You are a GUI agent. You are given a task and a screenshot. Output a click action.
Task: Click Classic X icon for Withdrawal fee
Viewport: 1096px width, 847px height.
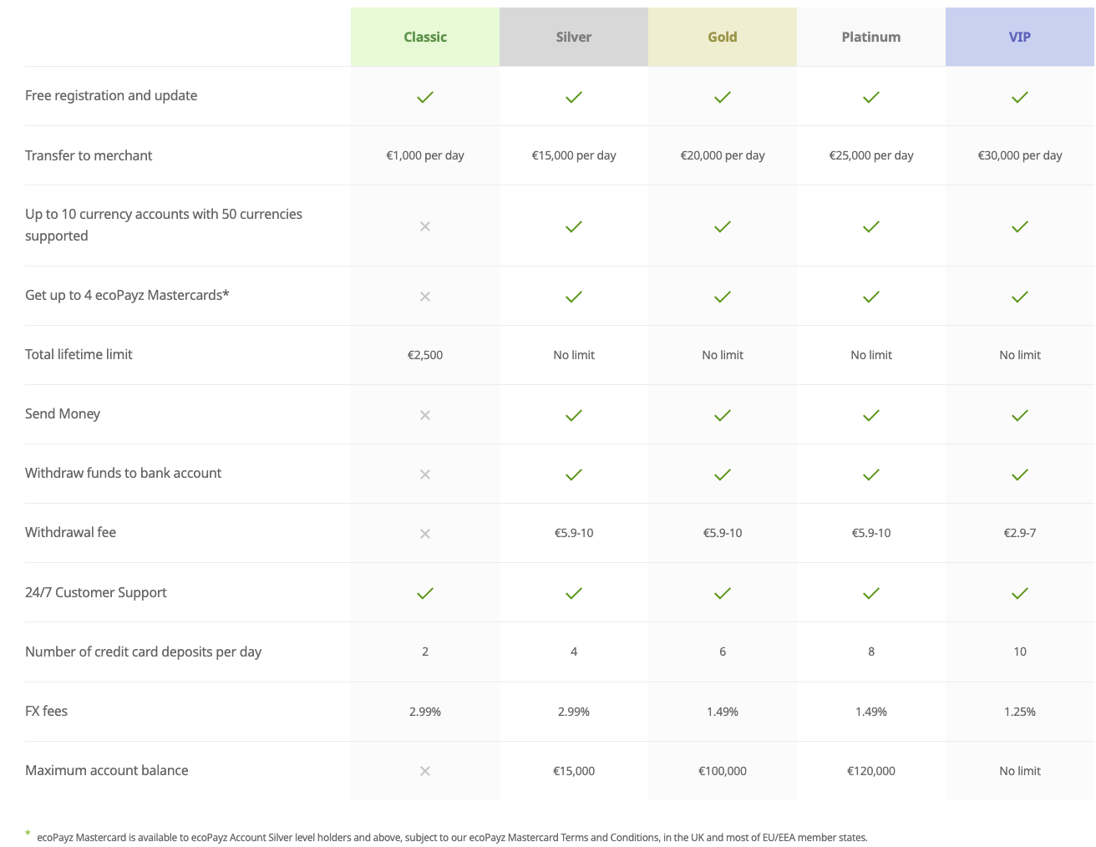click(x=425, y=534)
